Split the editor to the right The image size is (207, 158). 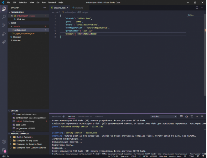197,8
